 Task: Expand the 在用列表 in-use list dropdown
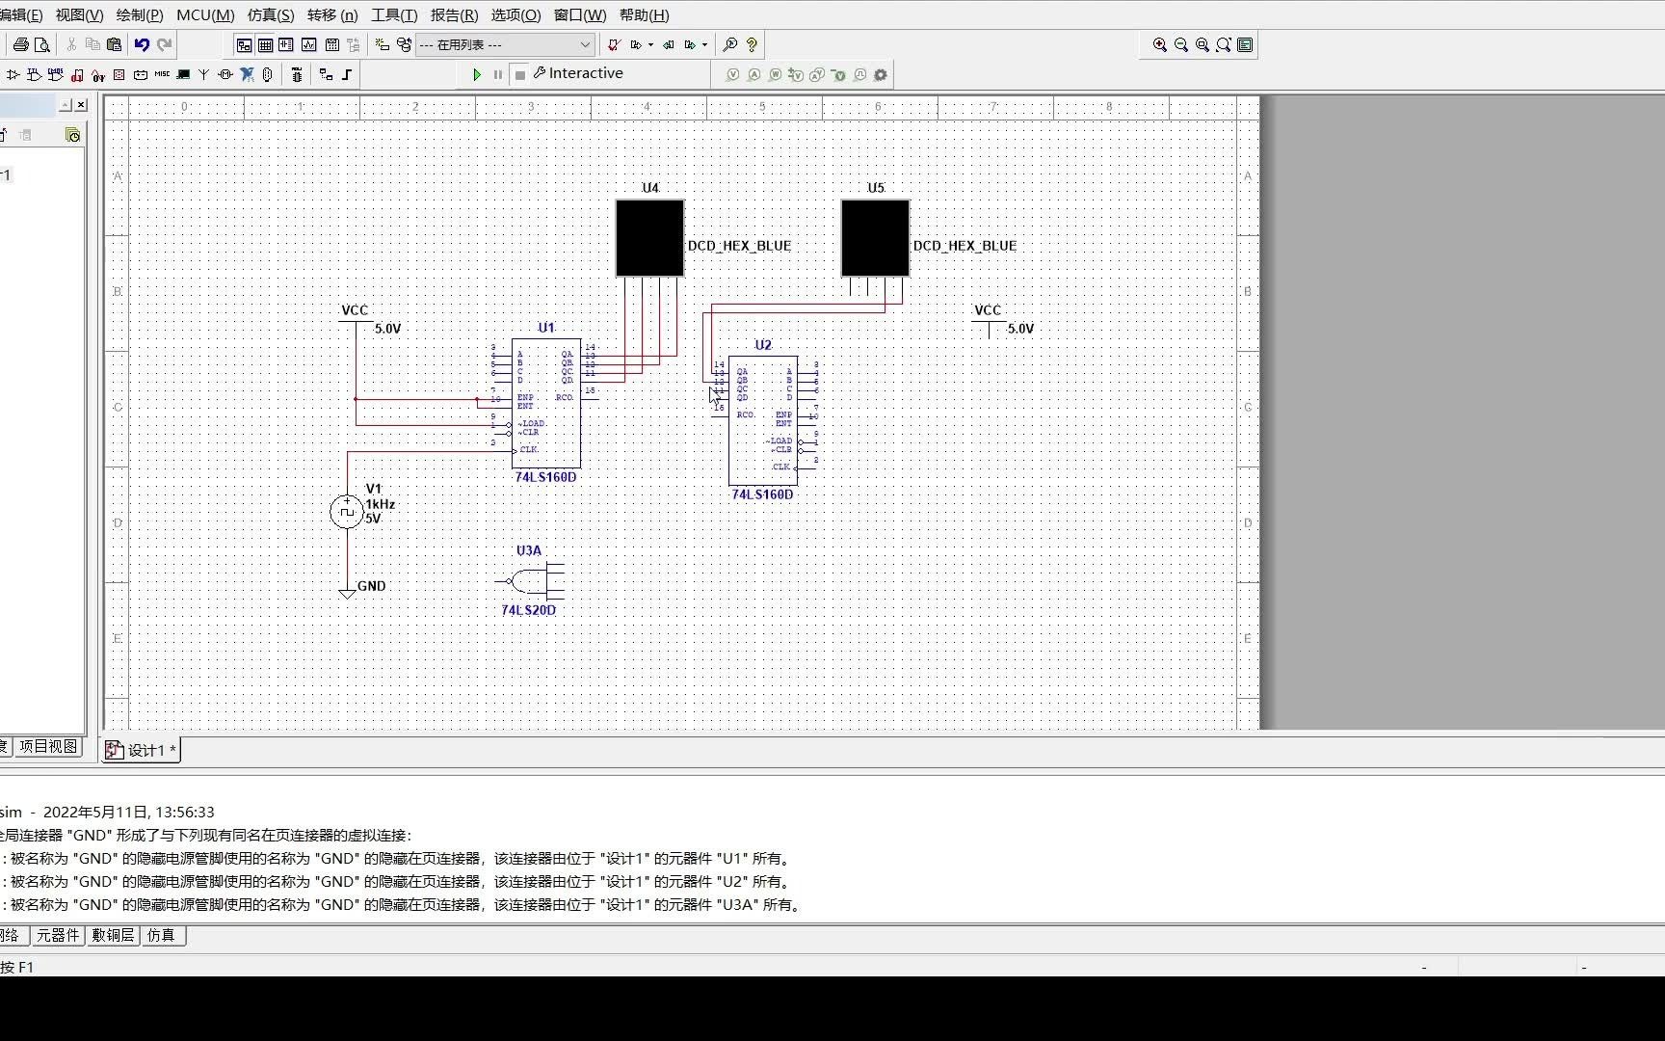tap(584, 44)
